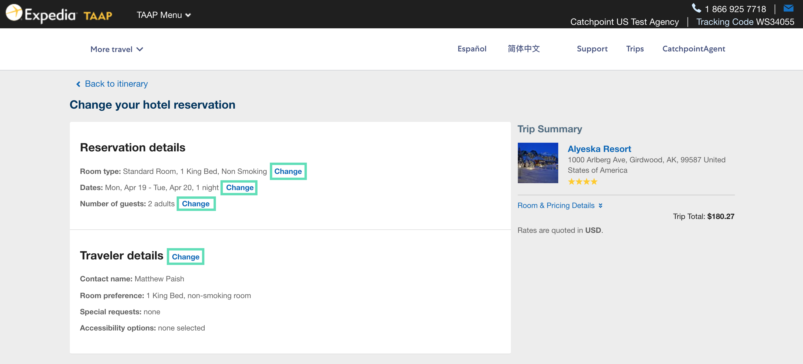Image resolution: width=803 pixels, height=364 pixels.
Task: Click the hotel address text
Action: tap(646, 165)
